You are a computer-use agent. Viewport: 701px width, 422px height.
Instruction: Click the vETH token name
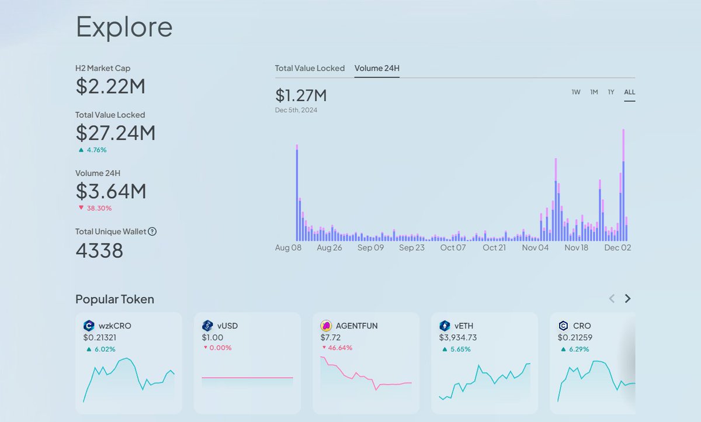click(x=464, y=326)
